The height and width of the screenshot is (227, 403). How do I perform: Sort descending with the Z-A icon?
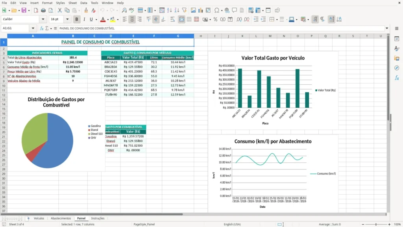click(x=177, y=10)
